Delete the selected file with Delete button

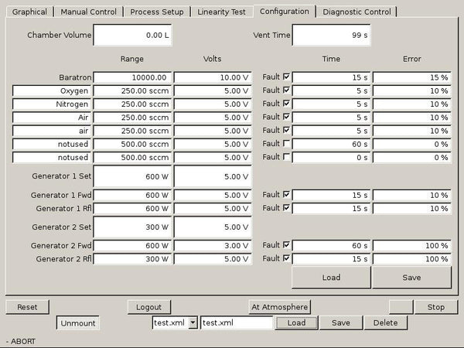tap(385, 322)
